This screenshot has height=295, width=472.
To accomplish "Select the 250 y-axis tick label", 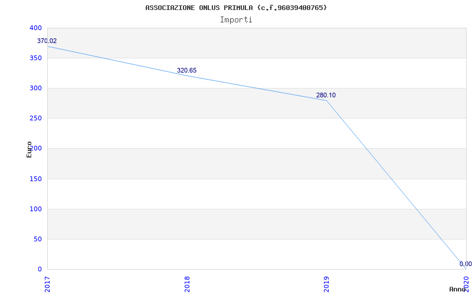I will (x=35, y=118).
